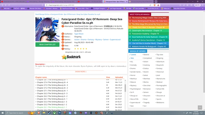Image resolution: width=205 pixels, height=115 pixels.
Task: Click chapter list scroll up arrow
Action: [x=125, y=80]
